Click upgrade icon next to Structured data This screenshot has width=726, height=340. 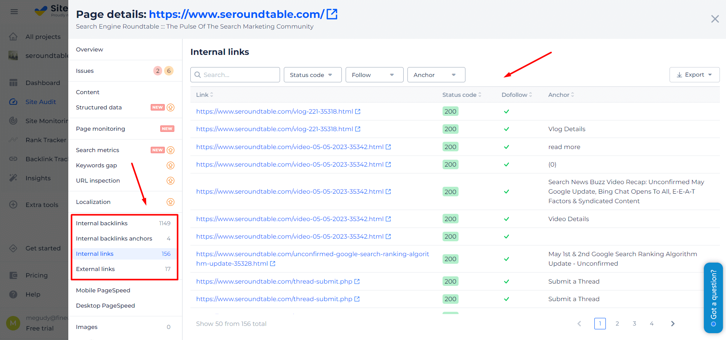pyautogui.click(x=171, y=107)
